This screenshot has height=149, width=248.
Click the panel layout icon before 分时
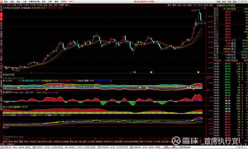[5, 5]
